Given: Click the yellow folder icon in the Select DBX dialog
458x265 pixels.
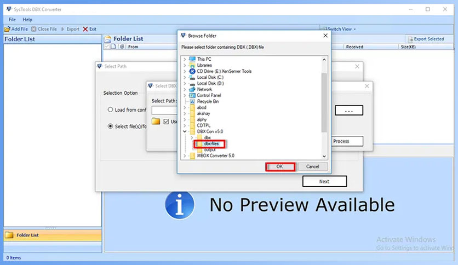Looking at the screenshot, I should 156,122.
